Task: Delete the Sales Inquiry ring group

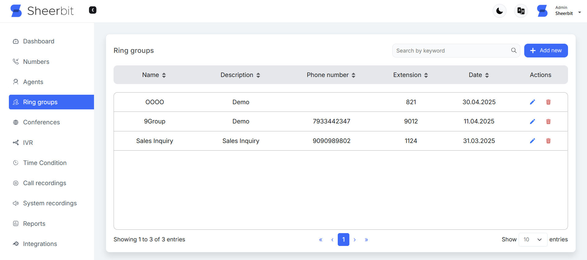Action: 548,141
